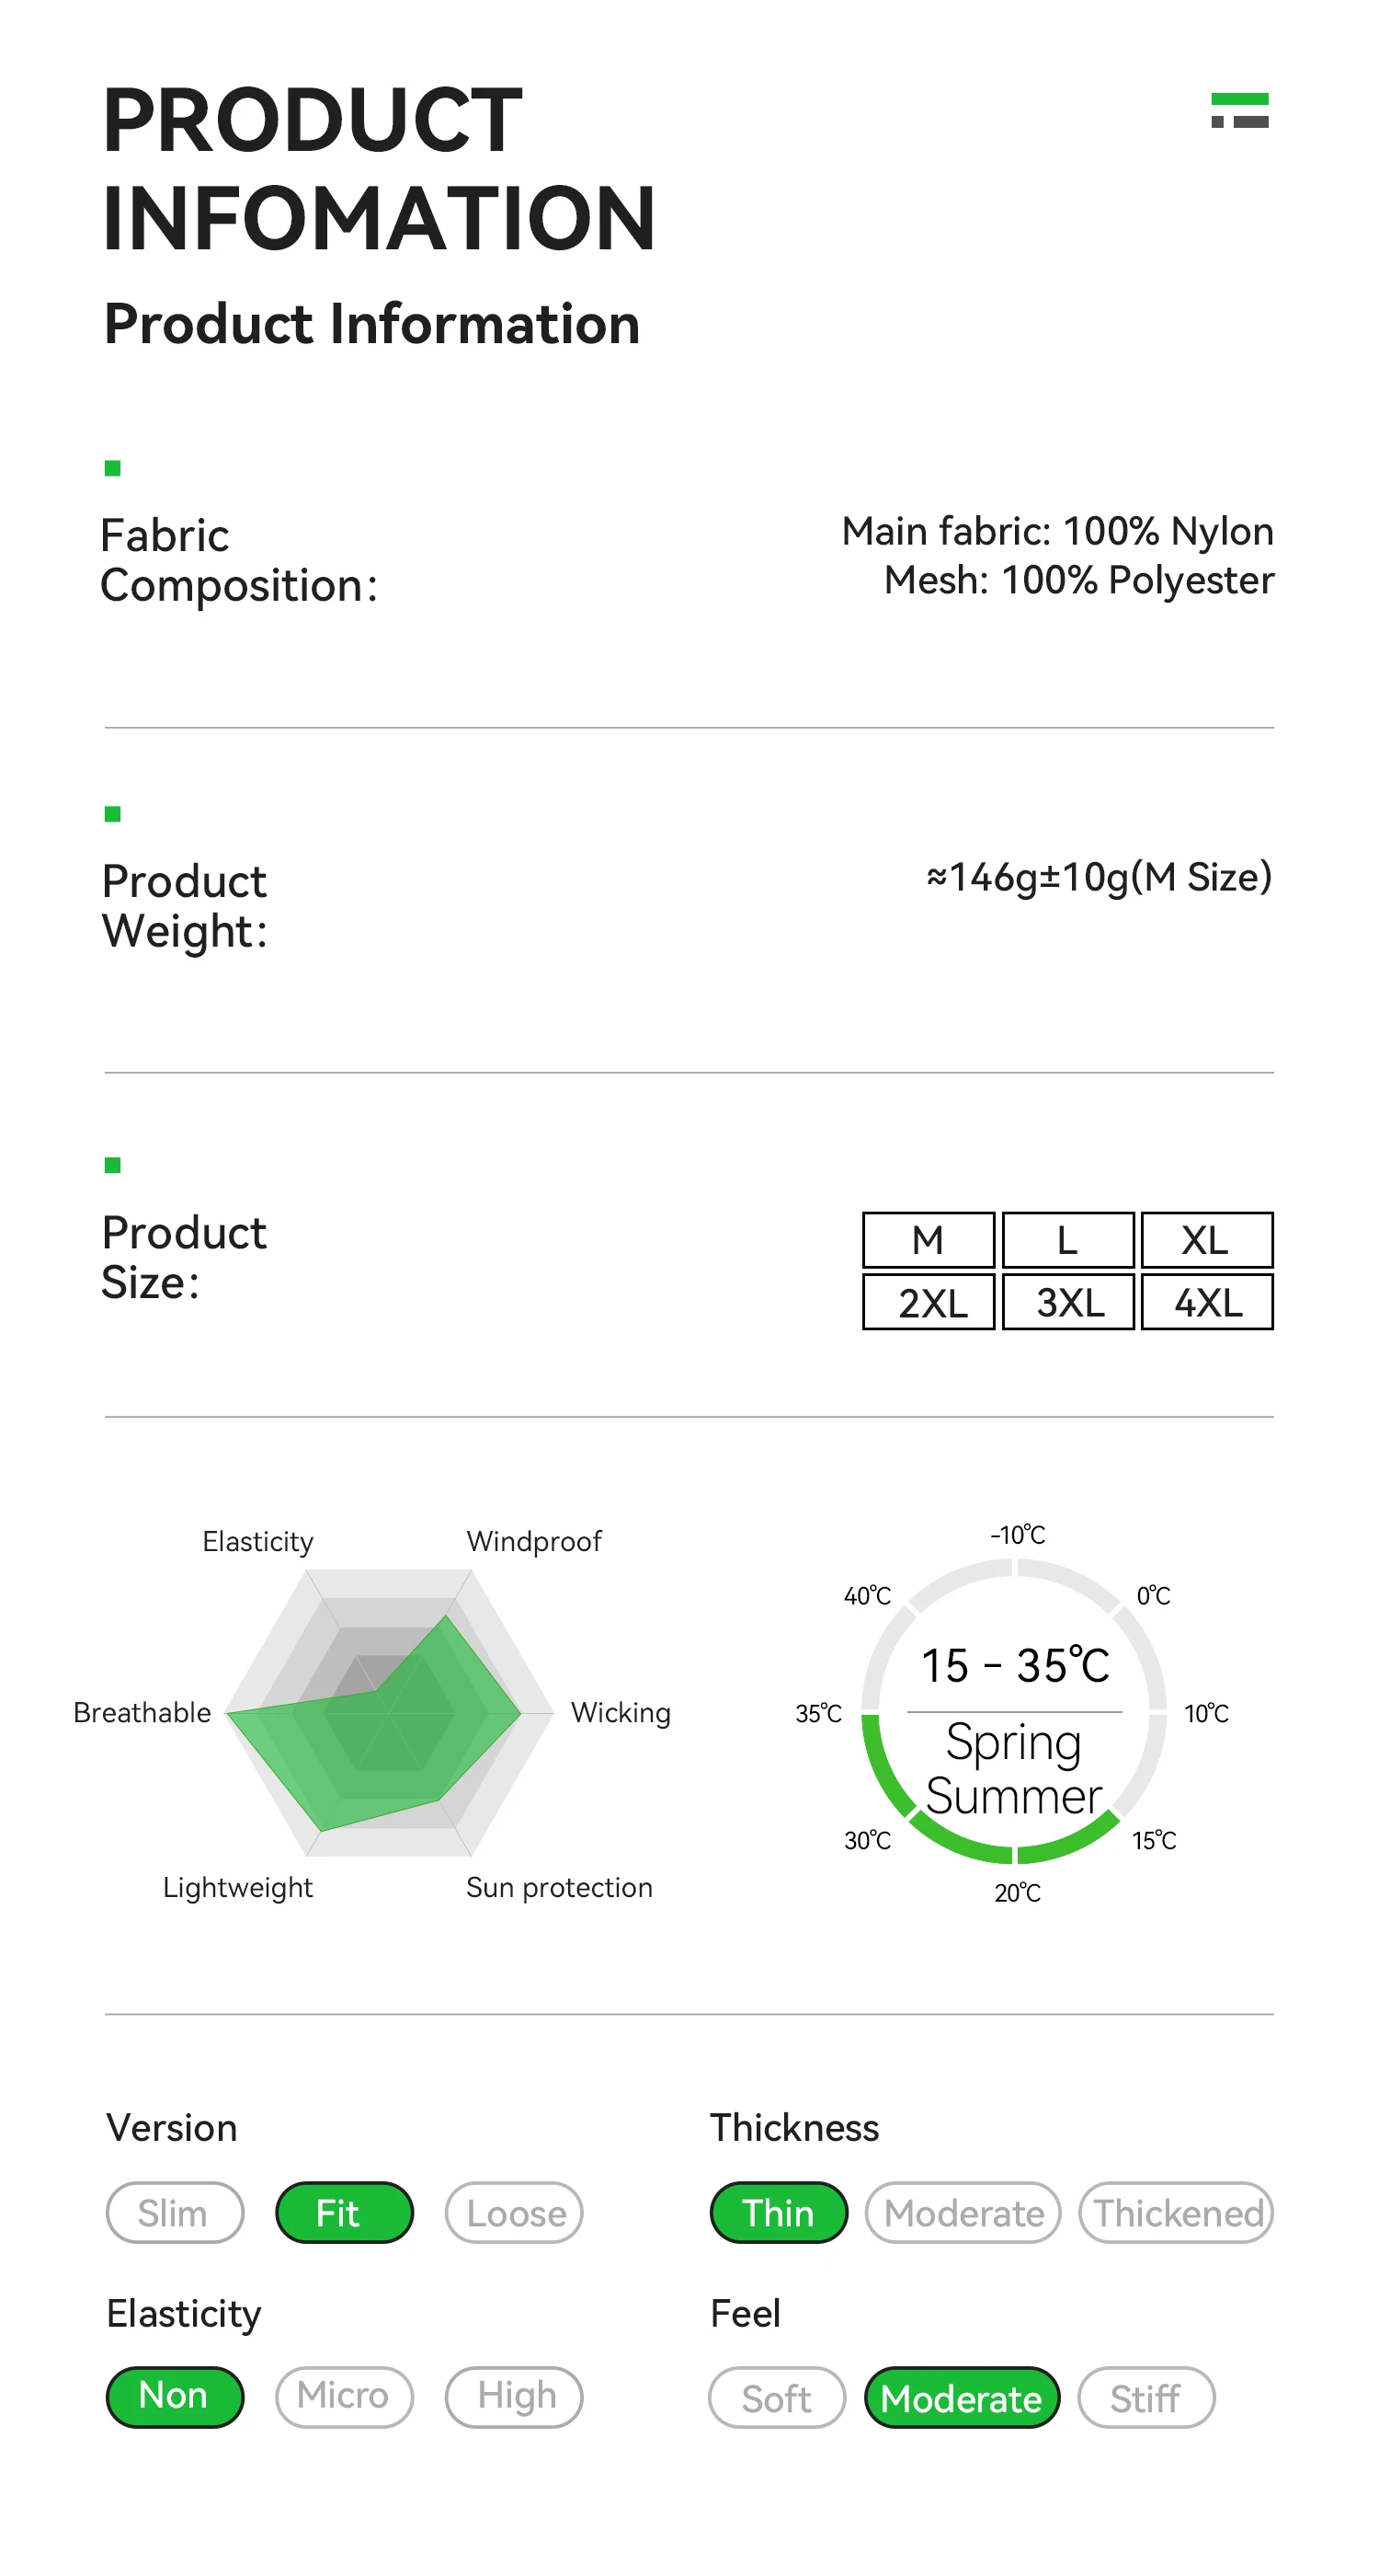The width and height of the screenshot is (1379, 2576).
Task: Click the green bullet above Product Weight
Action: (x=113, y=814)
